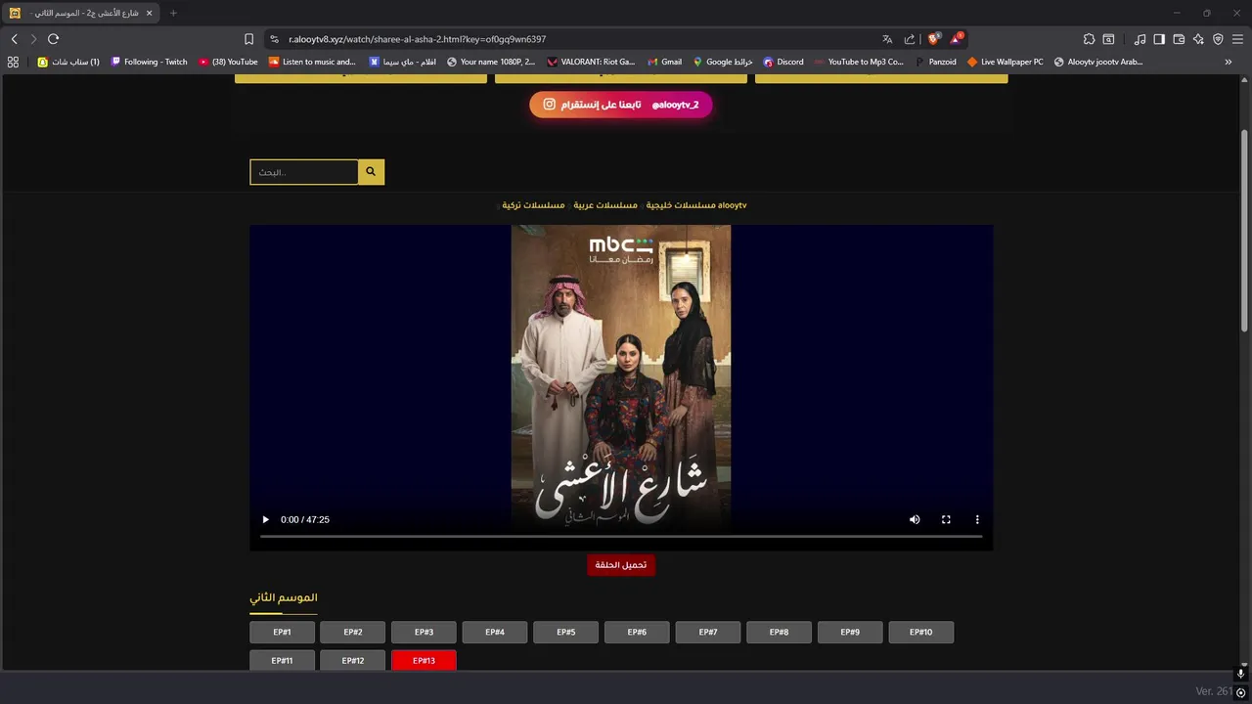Select episode EP#10
1252x704 pixels.
[x=921, y=633]
